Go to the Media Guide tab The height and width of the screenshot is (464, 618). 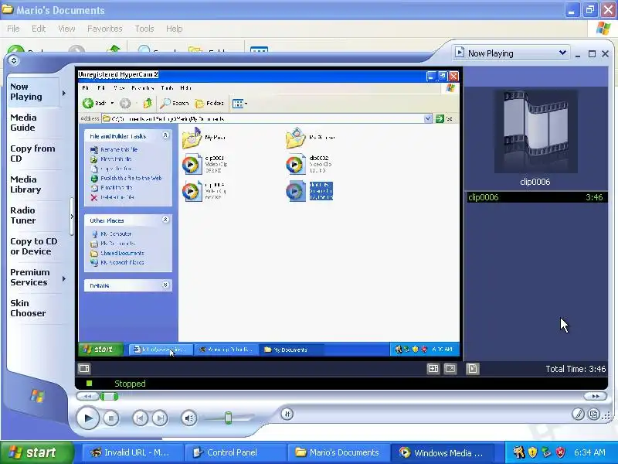(35, 123)
